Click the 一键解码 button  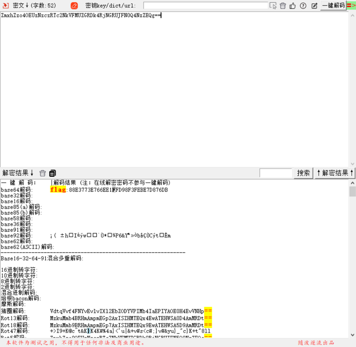[x=333, y=5]
